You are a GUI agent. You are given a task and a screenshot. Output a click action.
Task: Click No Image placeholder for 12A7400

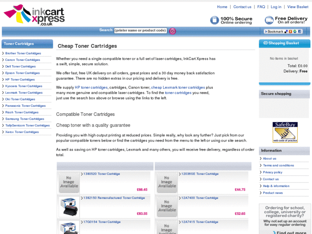coord(167,206)
